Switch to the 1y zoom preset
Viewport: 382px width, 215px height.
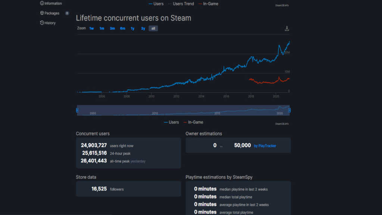pyautogui.click(x=132, y=28)
